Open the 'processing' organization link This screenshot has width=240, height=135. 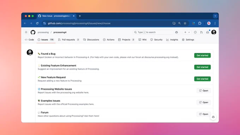point(43,32)
